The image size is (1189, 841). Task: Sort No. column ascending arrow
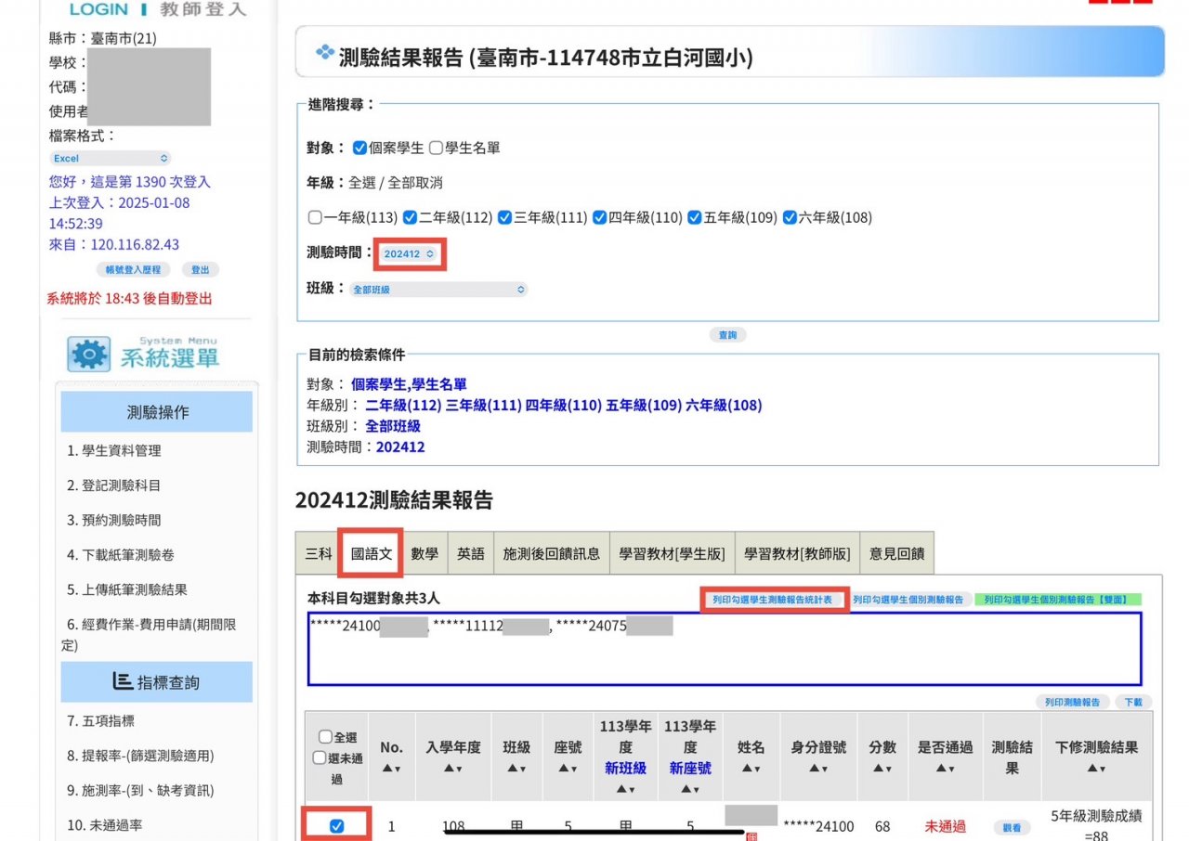click(x=386, y=769)
